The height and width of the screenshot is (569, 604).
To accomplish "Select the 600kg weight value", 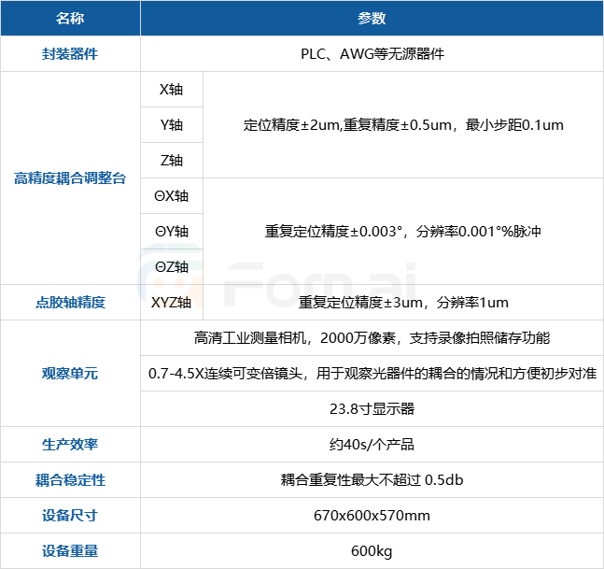I will tap(372, 550).
